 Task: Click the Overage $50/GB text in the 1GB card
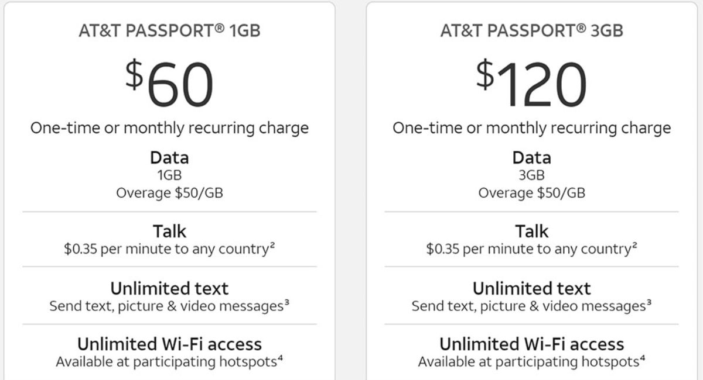point(169,193)
